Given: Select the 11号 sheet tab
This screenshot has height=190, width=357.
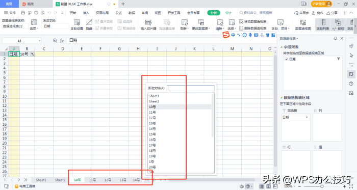Looking at the screenshot, I should click(92, 180).
